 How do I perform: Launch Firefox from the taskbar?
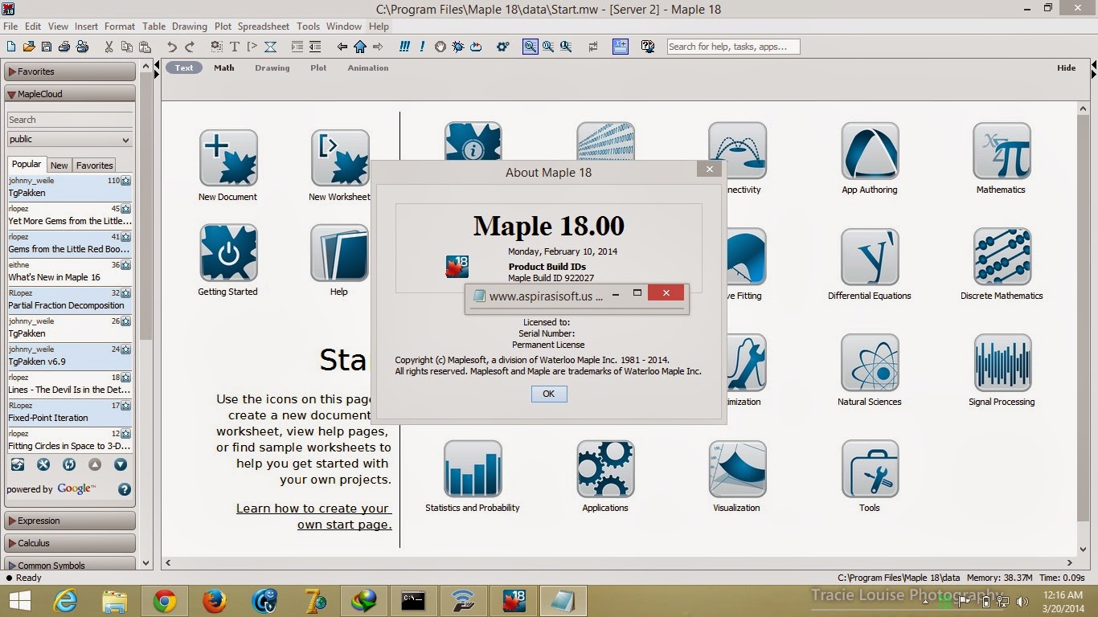215,600
